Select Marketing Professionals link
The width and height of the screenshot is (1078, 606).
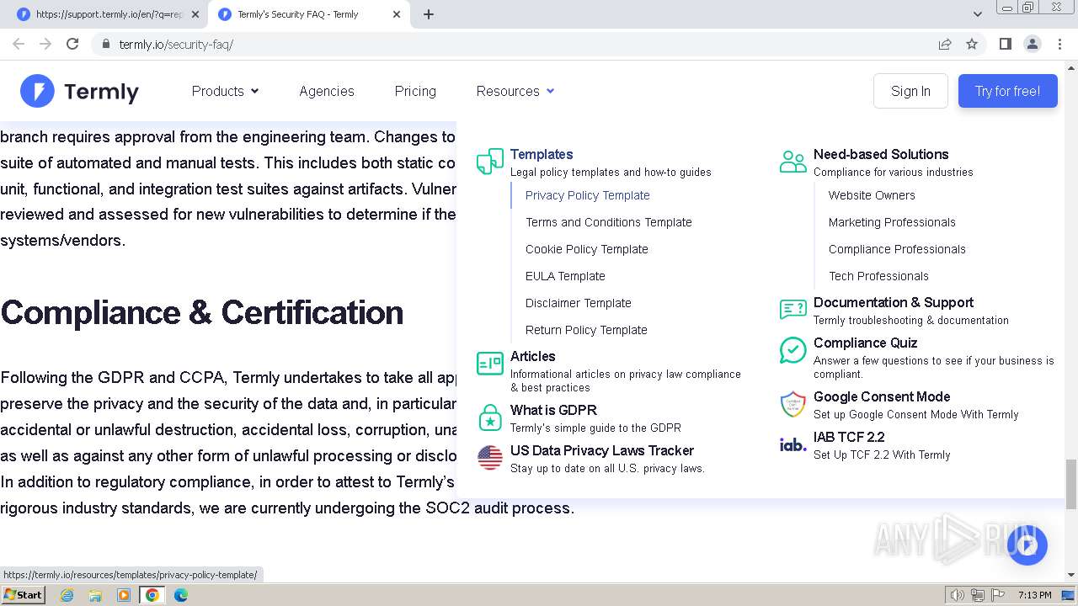(892, 222)
